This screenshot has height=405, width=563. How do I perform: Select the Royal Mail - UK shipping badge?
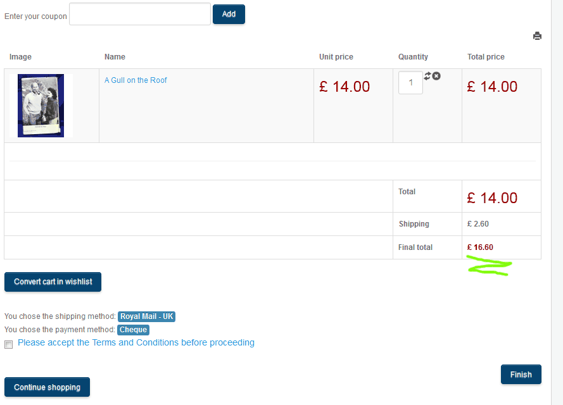pos(146,316)
